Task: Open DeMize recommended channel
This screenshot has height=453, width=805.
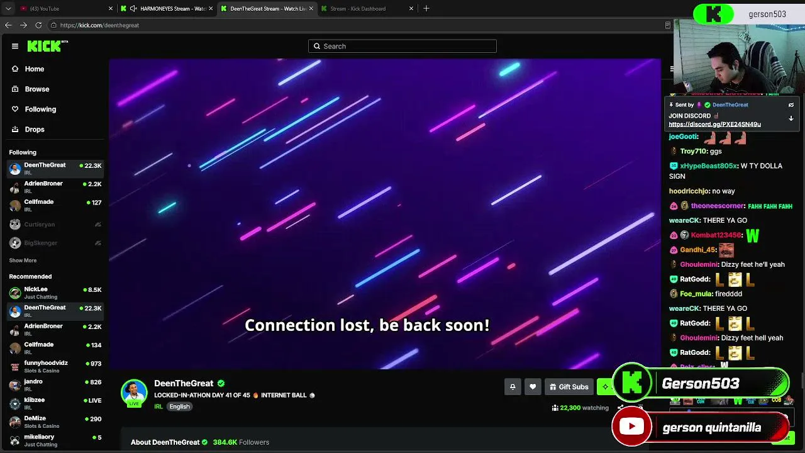Action: point(55,422)
